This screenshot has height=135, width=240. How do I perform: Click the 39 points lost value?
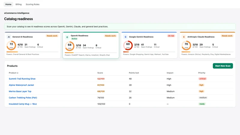130,85
